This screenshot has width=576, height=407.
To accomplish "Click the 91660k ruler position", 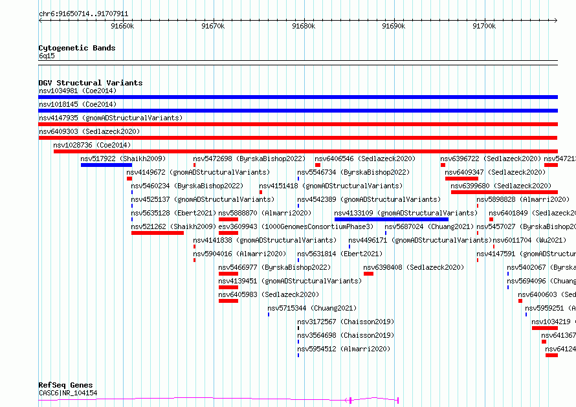I will 122,26.
